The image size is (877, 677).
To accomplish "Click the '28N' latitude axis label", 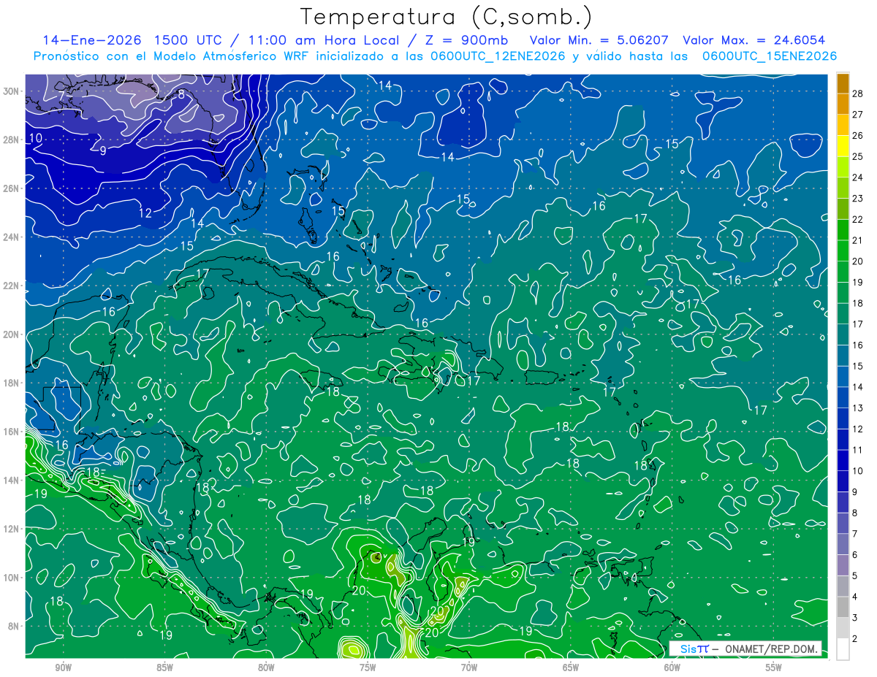I will tap(11, 139).
